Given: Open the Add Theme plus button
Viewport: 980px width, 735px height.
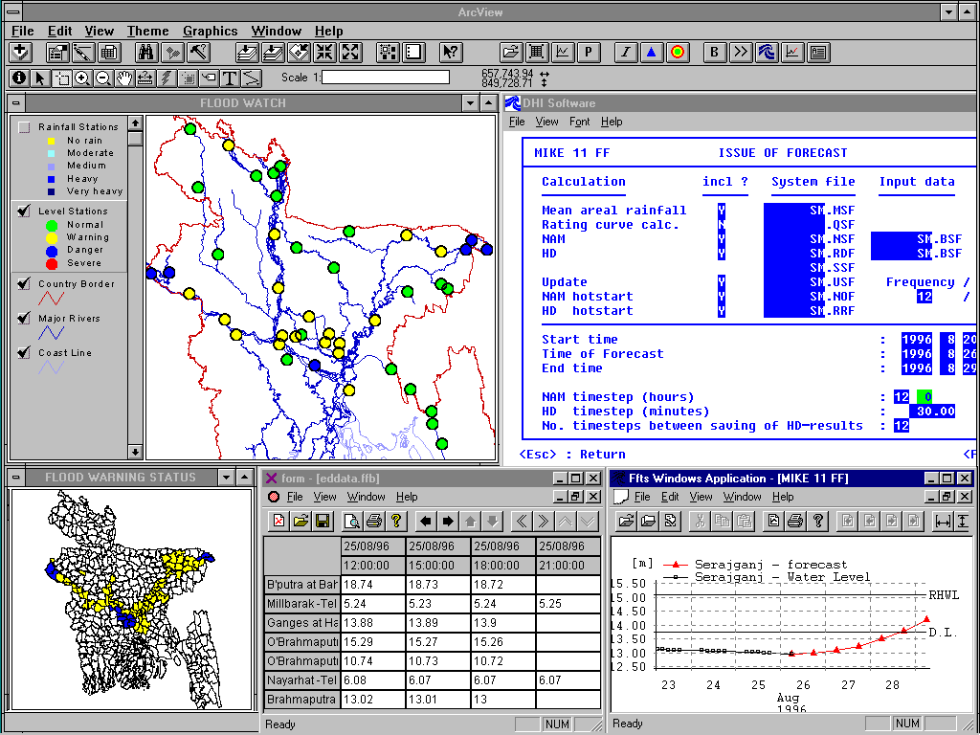Looking at the screenshot, I should coord(21,53).
